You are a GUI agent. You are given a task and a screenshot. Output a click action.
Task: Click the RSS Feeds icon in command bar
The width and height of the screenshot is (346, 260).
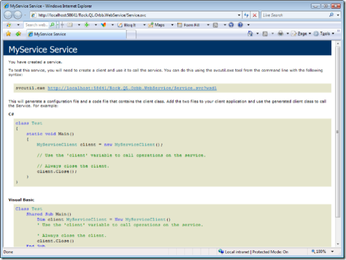coord(265,34)
